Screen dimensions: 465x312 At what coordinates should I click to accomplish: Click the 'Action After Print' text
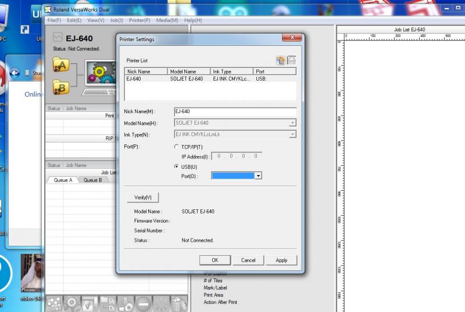[x=220, y=302]
